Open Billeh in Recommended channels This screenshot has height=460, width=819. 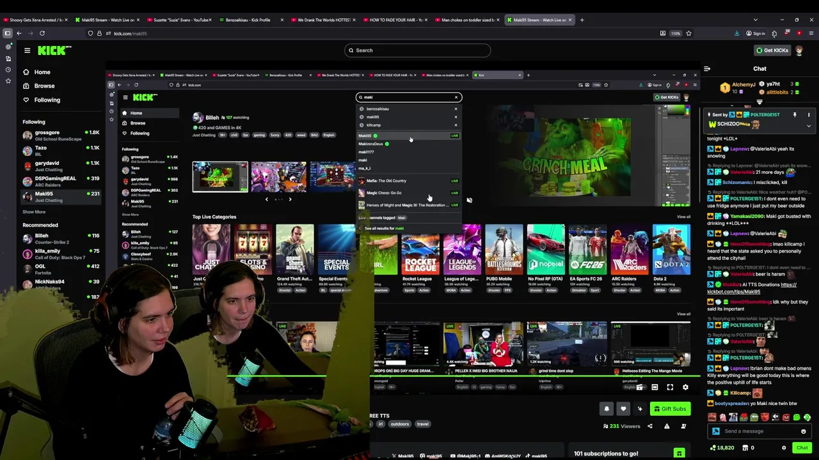(x=61, y=238)
